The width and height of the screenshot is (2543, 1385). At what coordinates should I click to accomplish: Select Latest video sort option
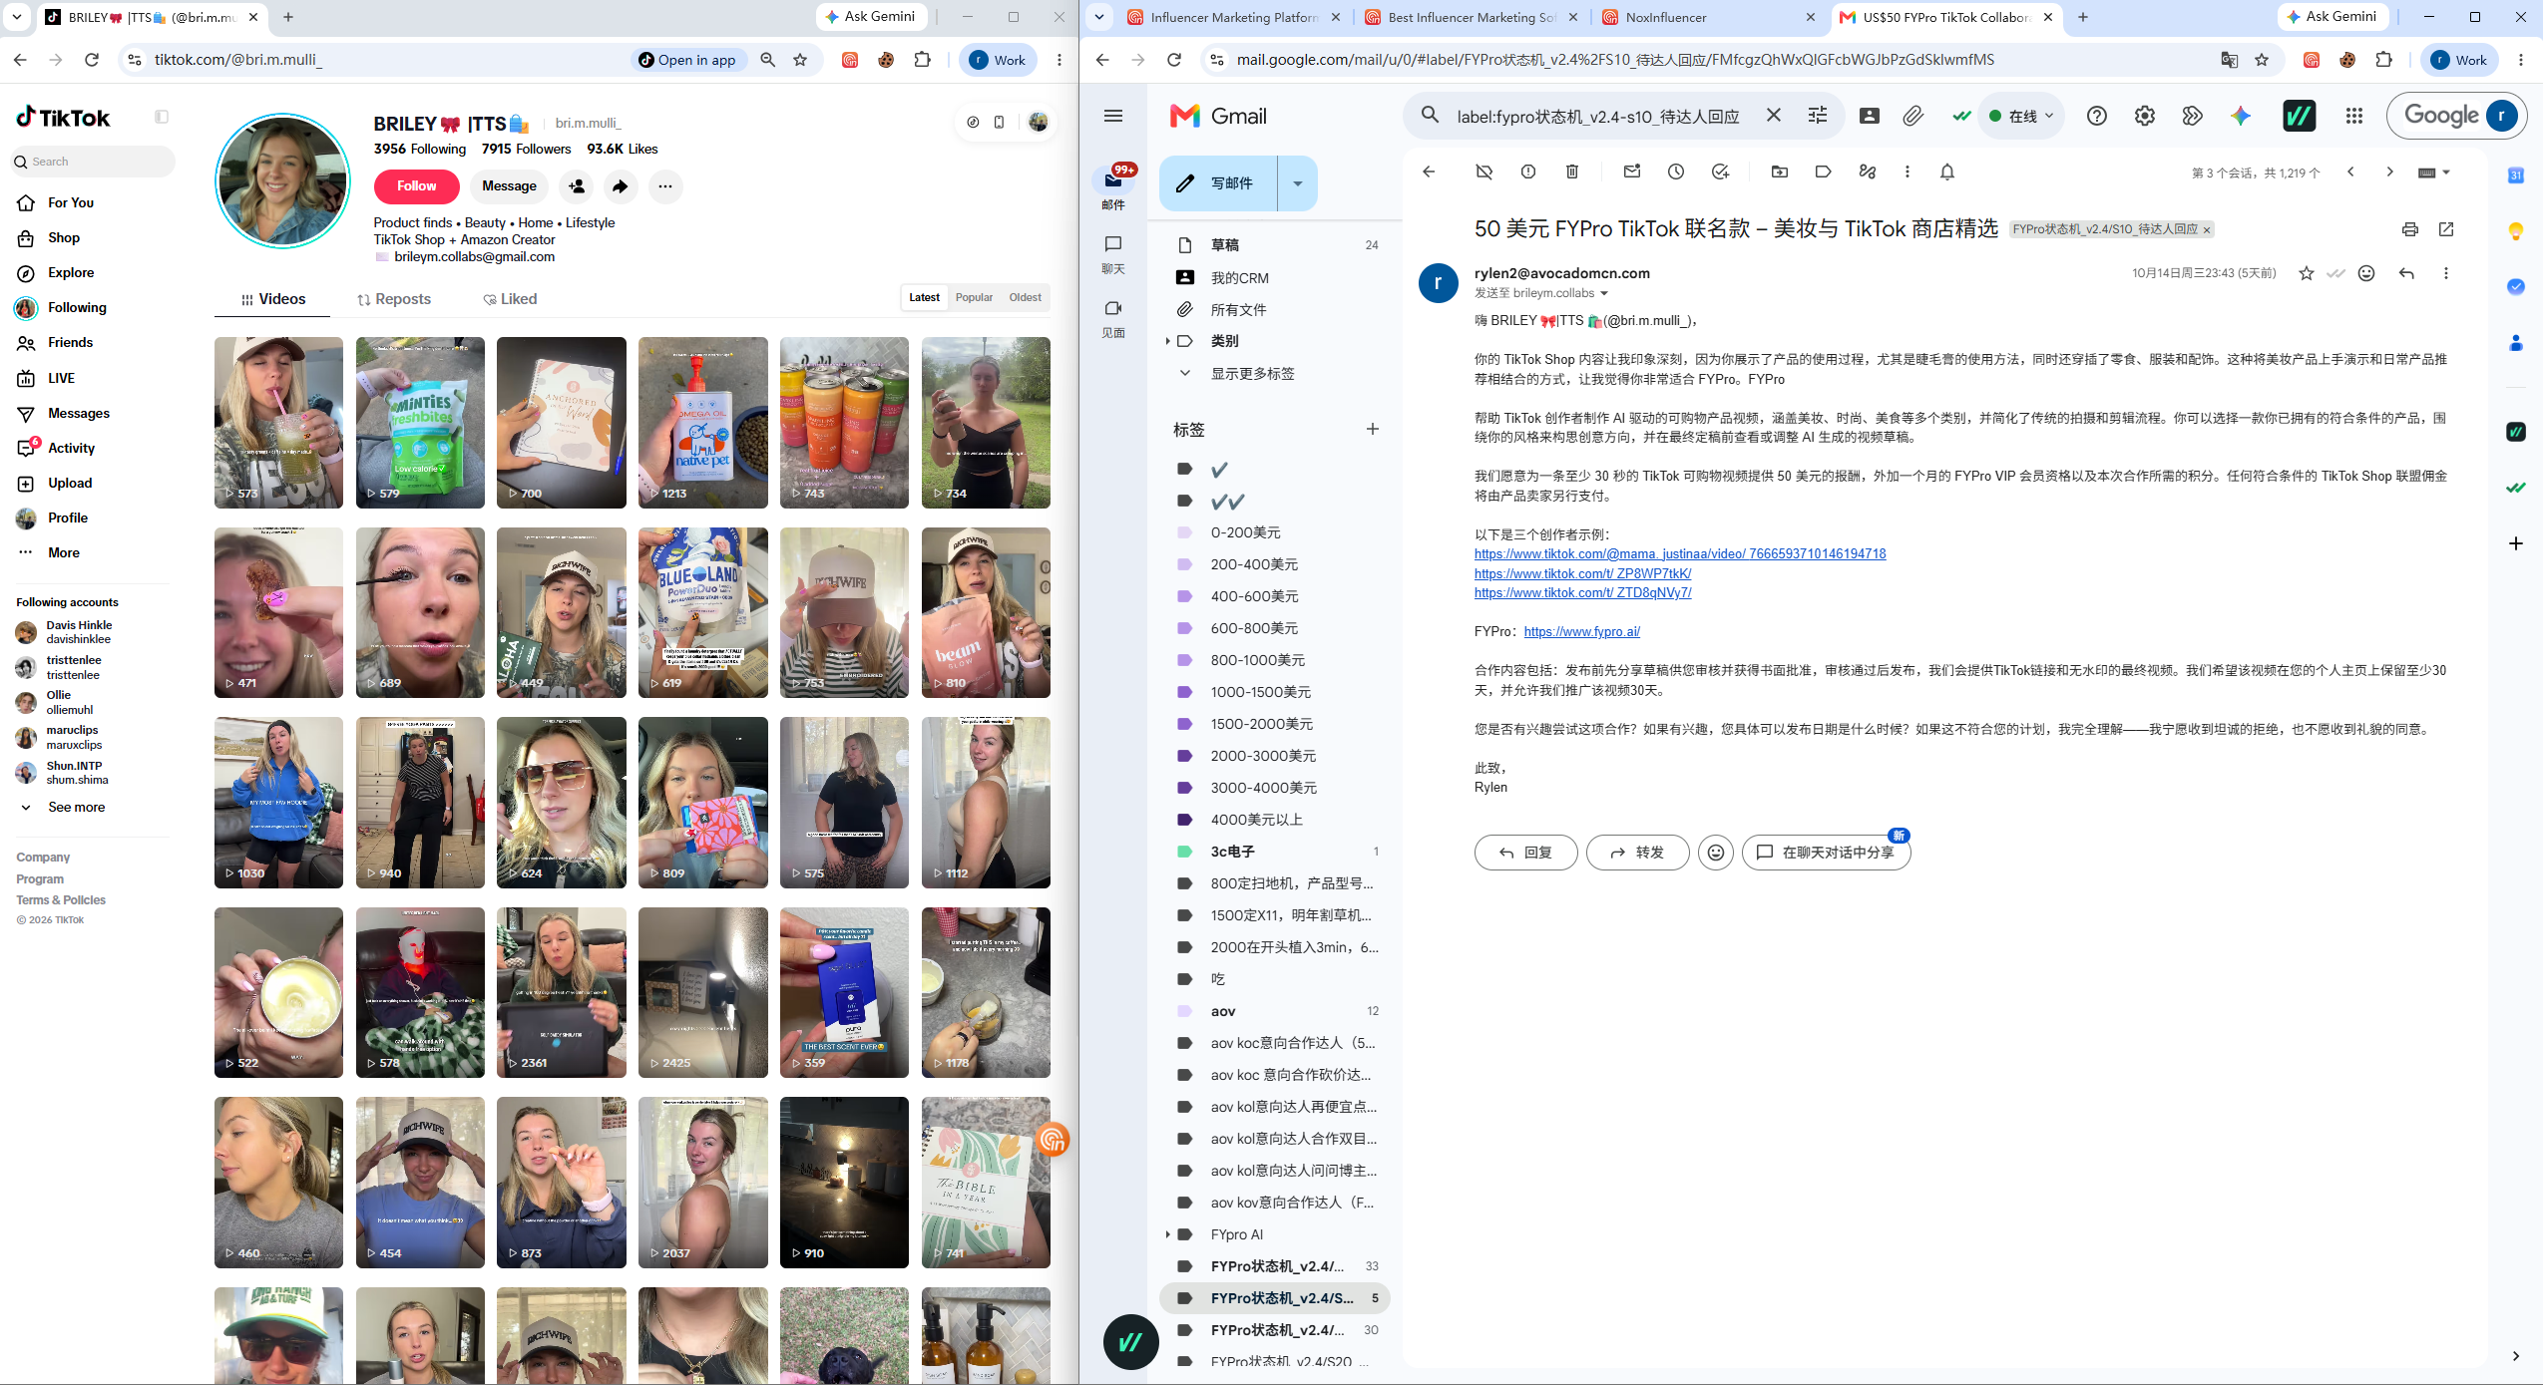(x=924, y=297)
